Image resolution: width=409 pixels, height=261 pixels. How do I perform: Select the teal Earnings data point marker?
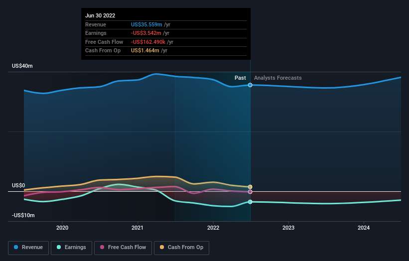[x=250, y=202]
